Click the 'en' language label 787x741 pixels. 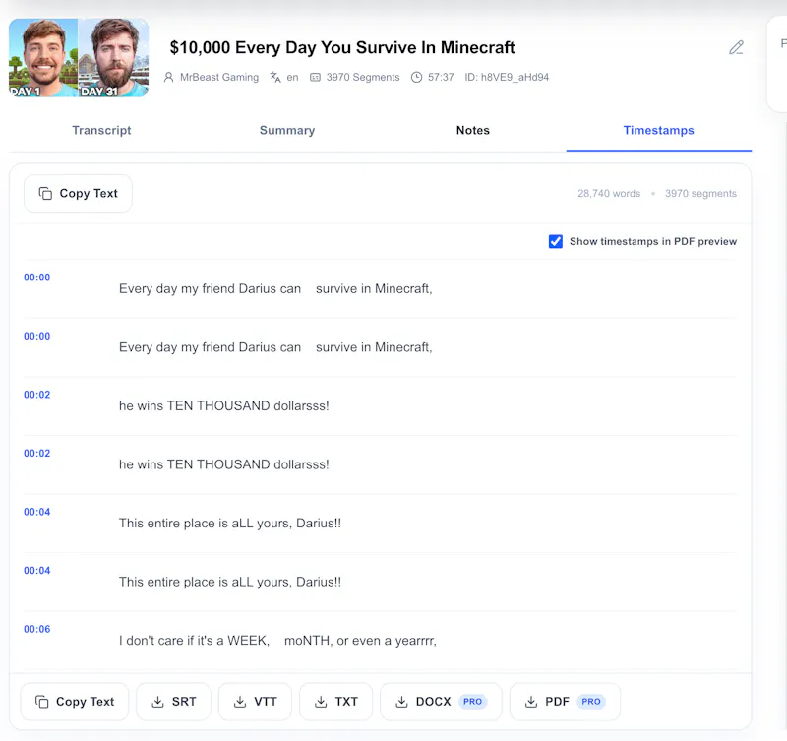click(292, 78)
